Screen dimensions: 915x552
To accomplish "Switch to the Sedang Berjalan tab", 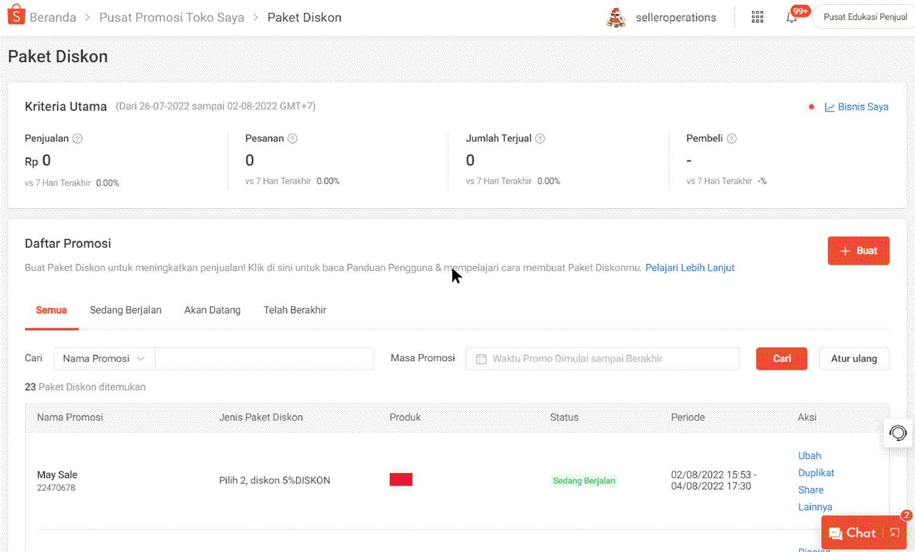I will pyautogui.click(x=126, y=310).
